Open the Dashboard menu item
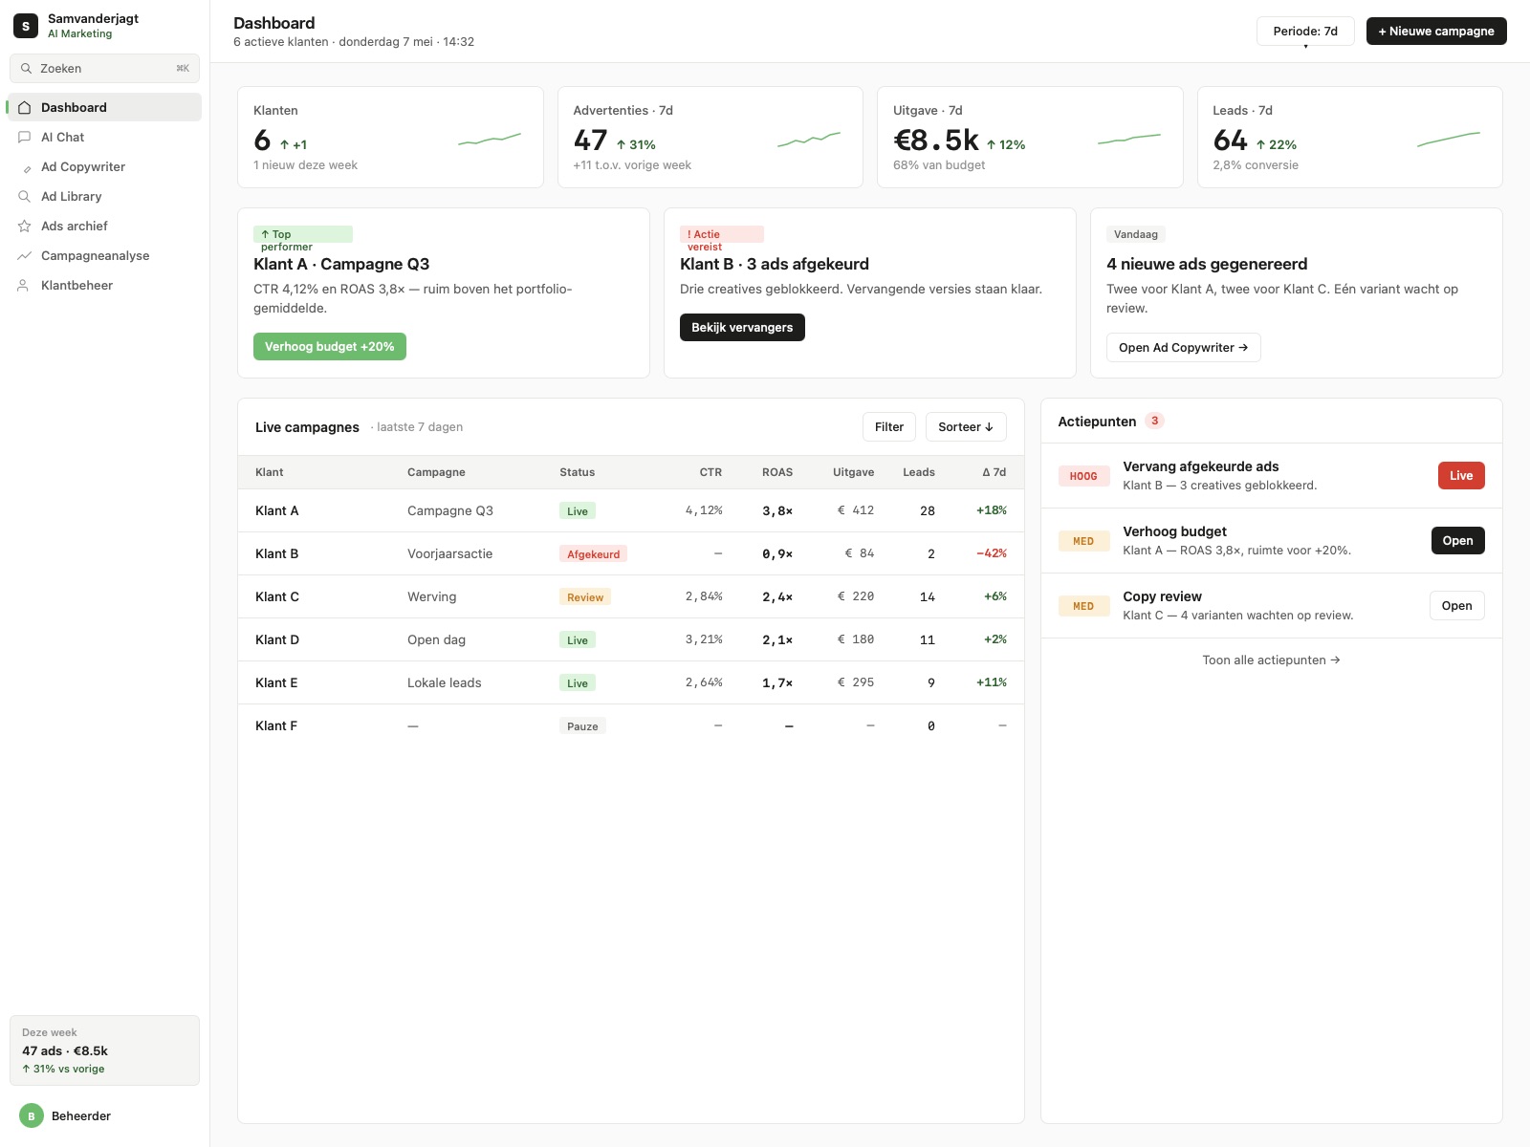1530x1147 pixels. pos(104,107)
